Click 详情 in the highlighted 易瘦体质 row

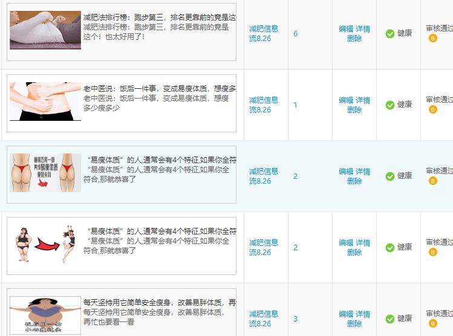click(x=363, y=172)
